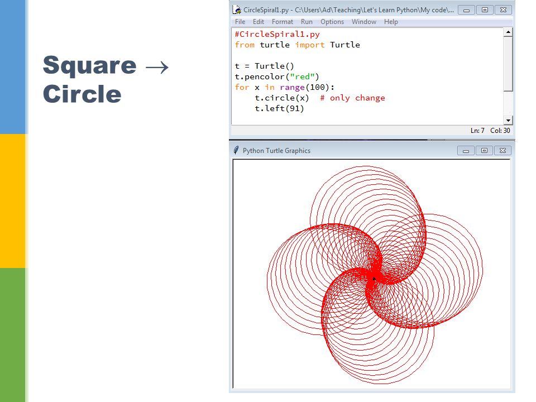Close the CircleSpiral1.py editor window
Screen dimensions: 536x402
coord(503,10)
